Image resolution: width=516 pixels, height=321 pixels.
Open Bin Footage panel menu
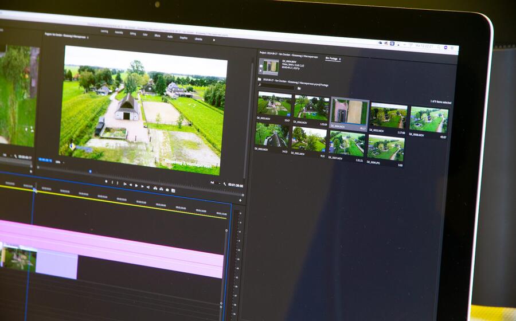(340, 59)
